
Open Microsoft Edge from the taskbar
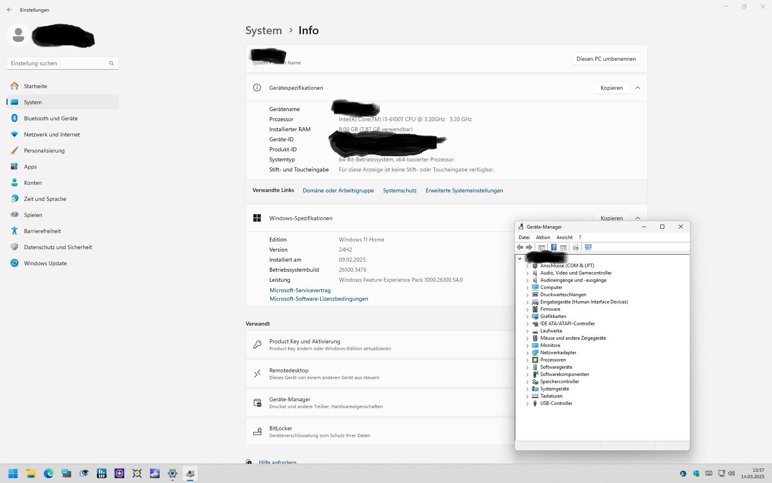(49, 473)
